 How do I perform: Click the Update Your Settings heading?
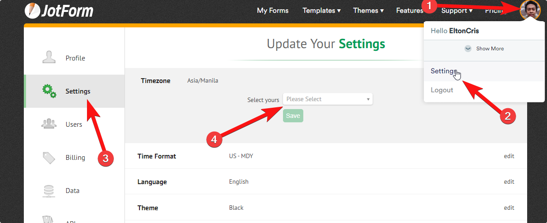click(x=326, y=44)
